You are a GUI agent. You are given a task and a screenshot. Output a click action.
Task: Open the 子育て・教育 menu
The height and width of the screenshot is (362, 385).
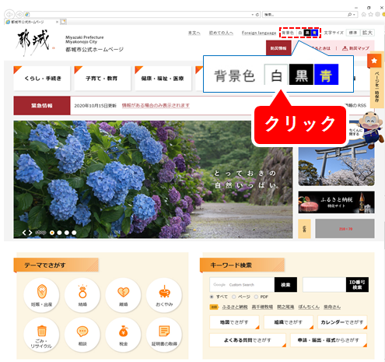[103, 78]
